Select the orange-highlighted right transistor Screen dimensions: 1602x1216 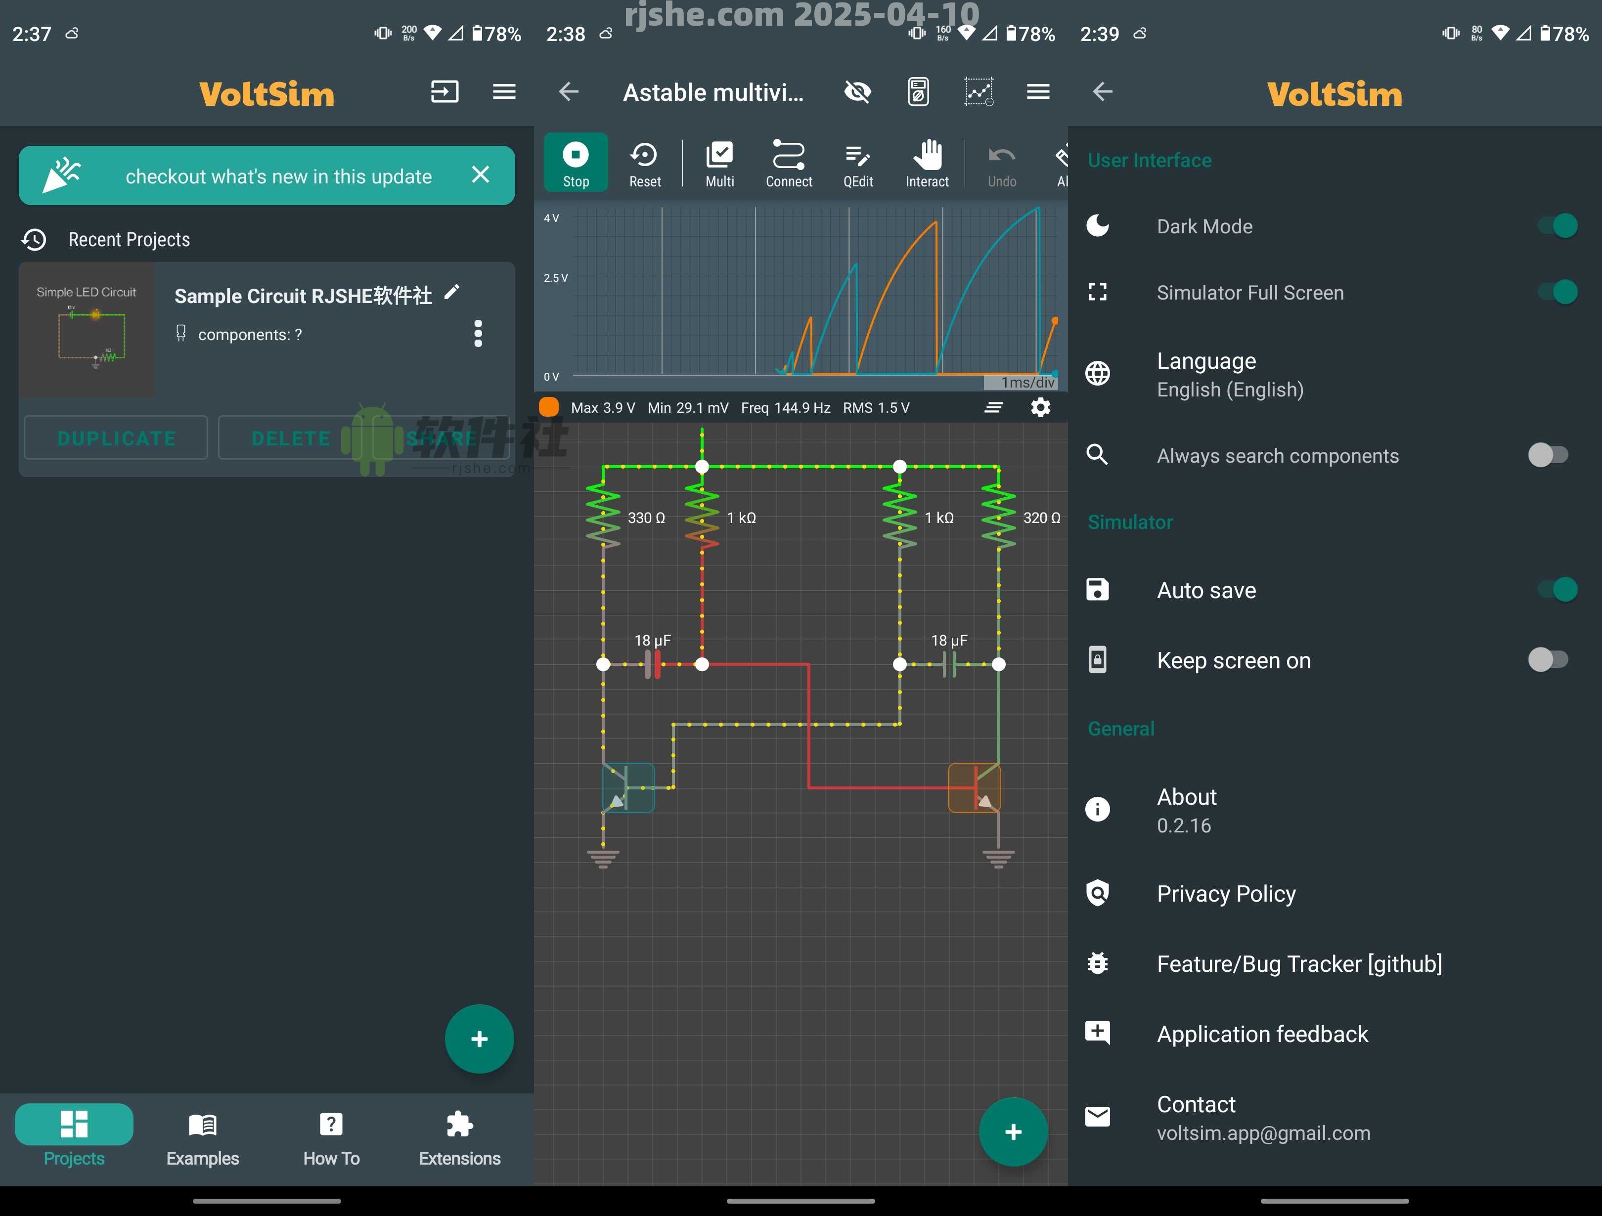[974, 787]
